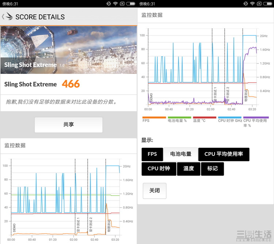Tap the 显卡测试 2 marker in right chart
Screen dimensions: 274x244
point(228,94)
